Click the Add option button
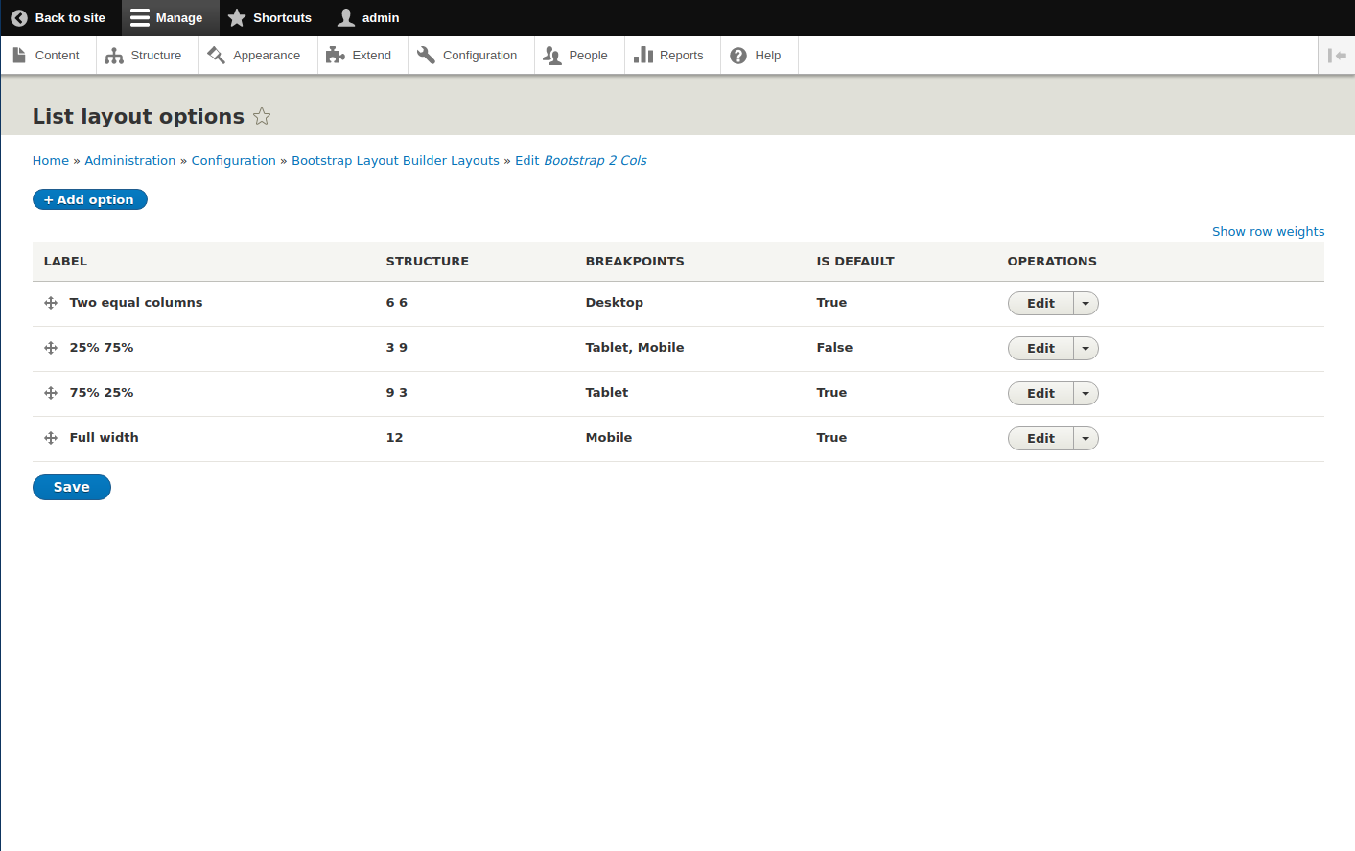Image resolution: width=1355 pixels, height=851 pixels. (89, 199)
